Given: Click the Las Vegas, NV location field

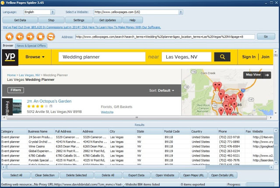Looking at the screenshot, I should (x=186, y=57).
